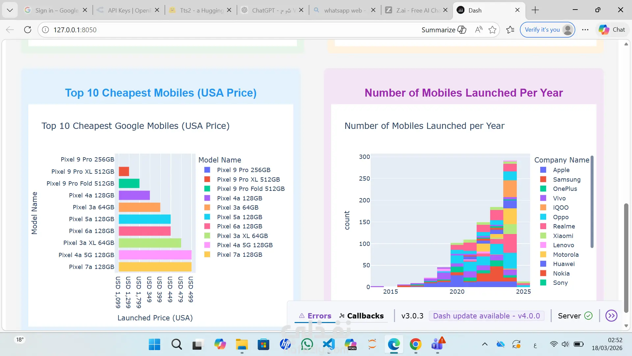Open WhatsApp from the taskbar
632x356 pixels.
tap(307, 344)
